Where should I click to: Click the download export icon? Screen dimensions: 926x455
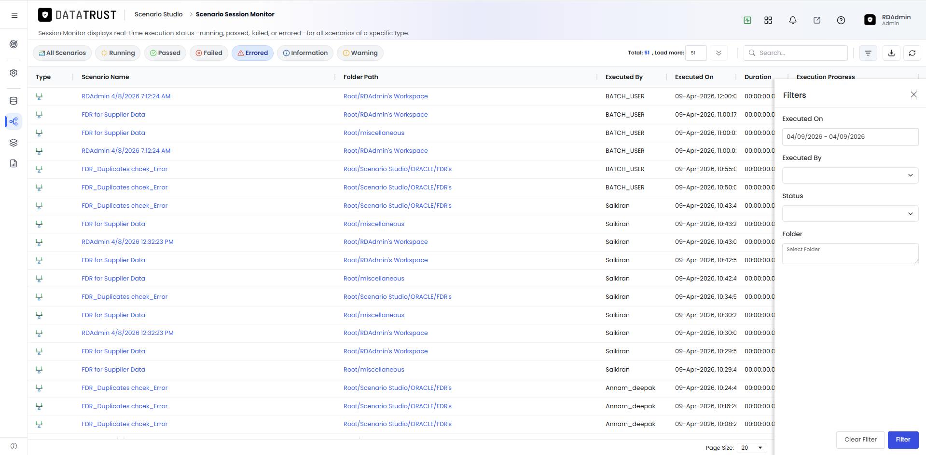[x=891, y=53]
